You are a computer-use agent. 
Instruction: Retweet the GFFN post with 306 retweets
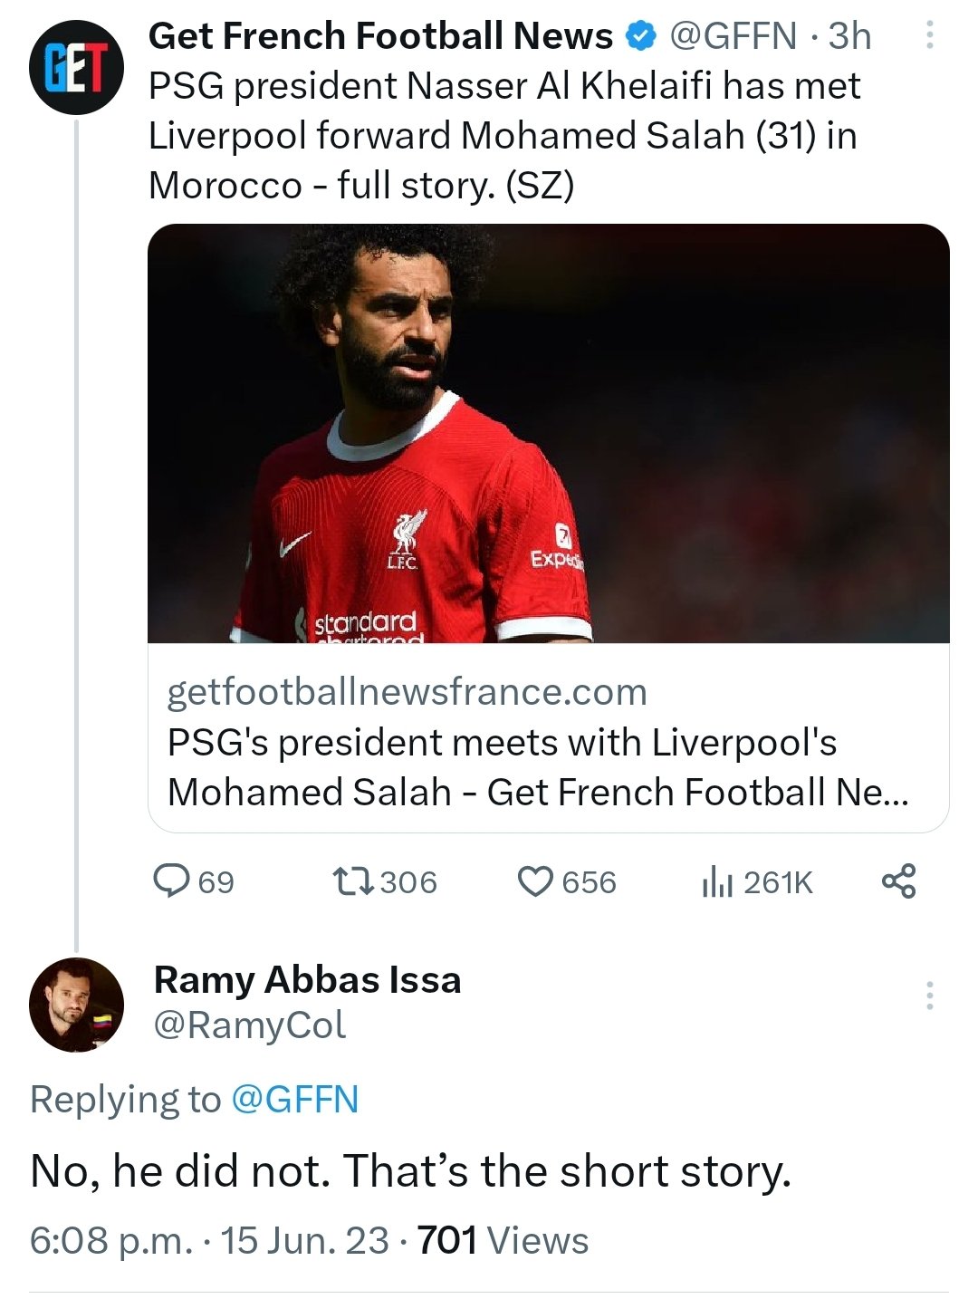352,880
